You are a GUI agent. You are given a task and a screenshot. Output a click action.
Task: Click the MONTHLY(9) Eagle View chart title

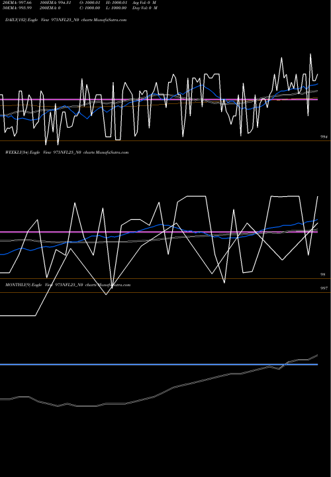(x=68, y=285)
